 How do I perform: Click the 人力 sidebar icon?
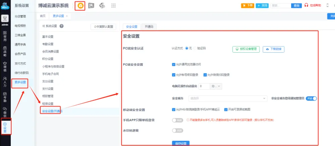pyautogui.click(x=5, y=81)
